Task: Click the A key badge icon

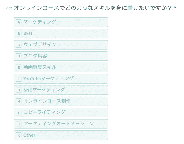Action: click(19, 22)
